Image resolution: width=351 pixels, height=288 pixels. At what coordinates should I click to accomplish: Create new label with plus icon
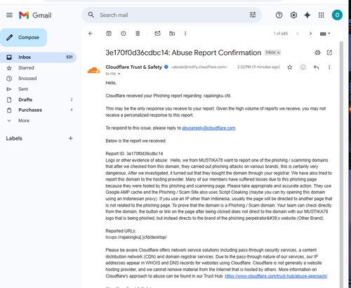pyautogui.click(x=71, y=138)
